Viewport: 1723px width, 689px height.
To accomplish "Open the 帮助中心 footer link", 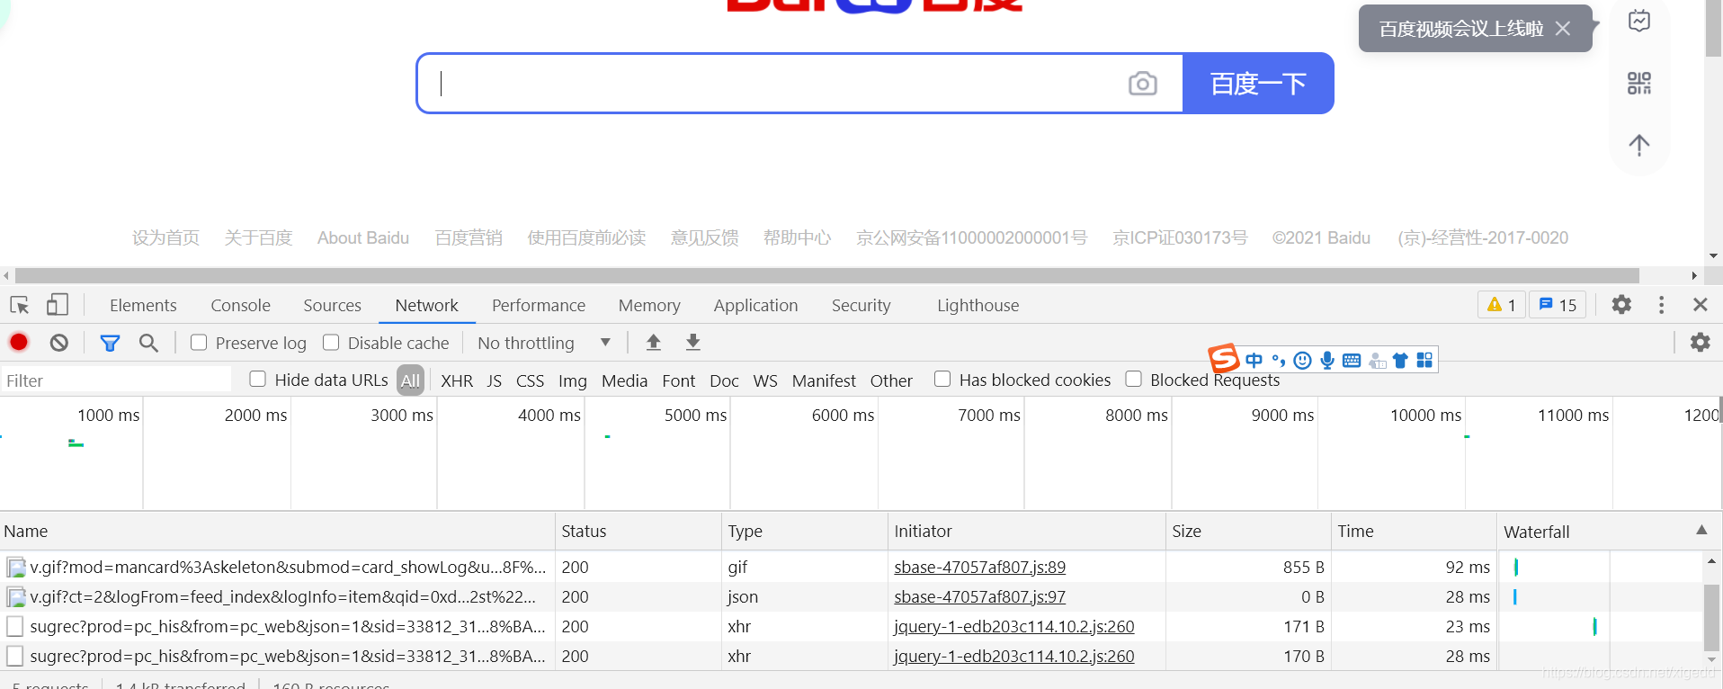I will pos(797,237).
